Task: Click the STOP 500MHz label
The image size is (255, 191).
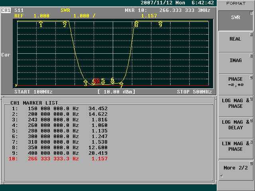Action: point(194,92)
